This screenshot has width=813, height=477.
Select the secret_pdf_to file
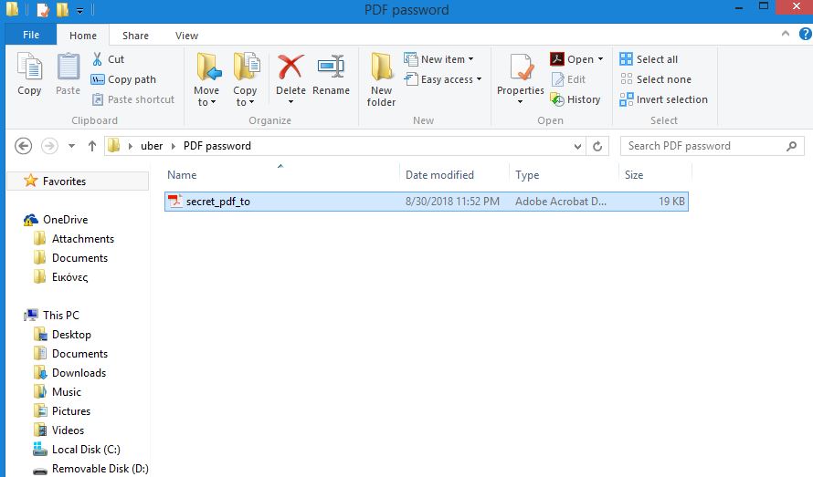pos(427,202)
